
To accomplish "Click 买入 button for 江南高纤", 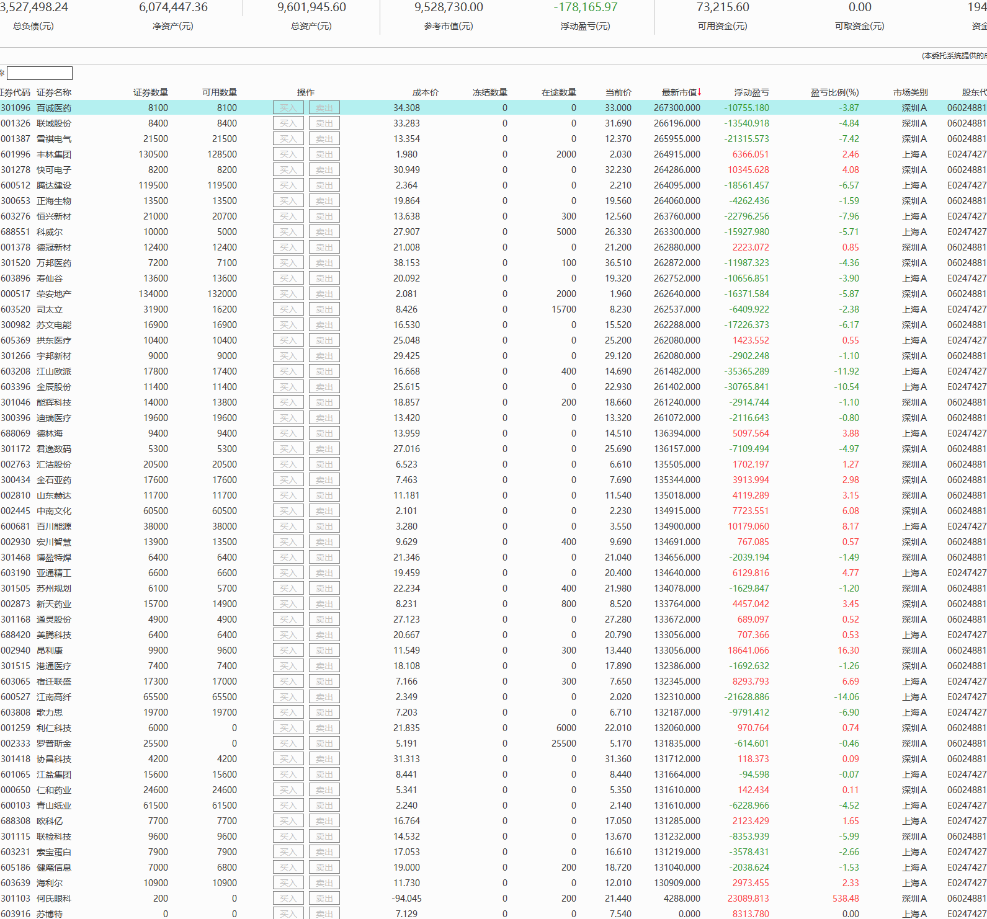I will click(288, 697).
